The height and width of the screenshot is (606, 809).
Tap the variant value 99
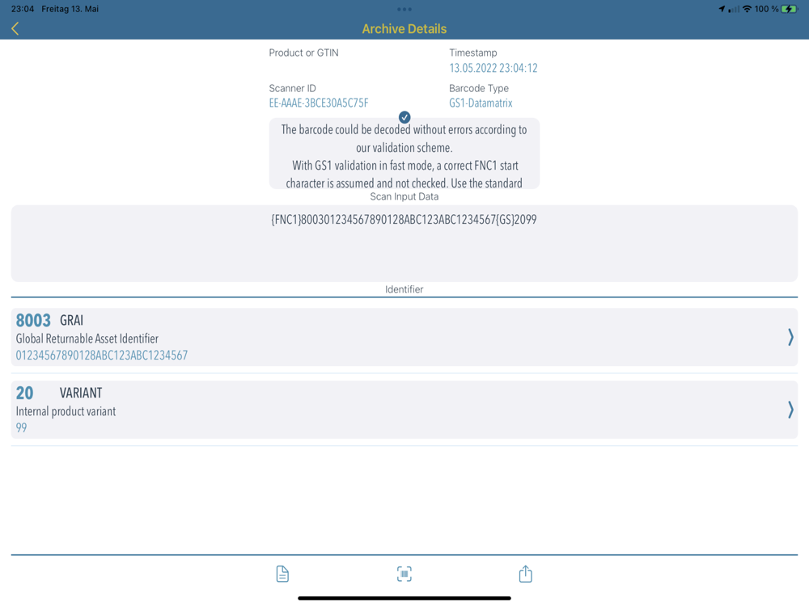[x=21, y=427]
